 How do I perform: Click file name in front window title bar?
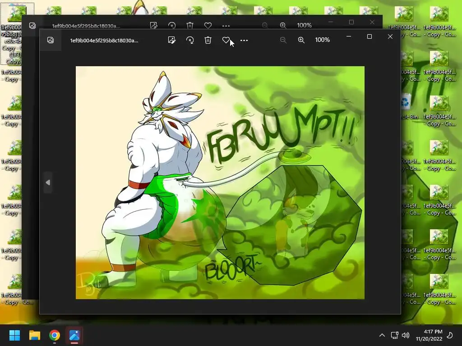click(104, 41)
